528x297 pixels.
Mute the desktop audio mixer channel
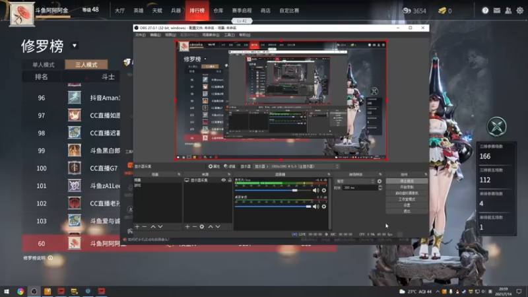click(315, 207)
